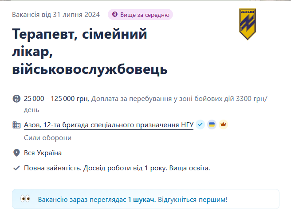This screenshot has height=221, width=291.
Task: Click the text "Сили оборони"
Action: tap(47, 138)
